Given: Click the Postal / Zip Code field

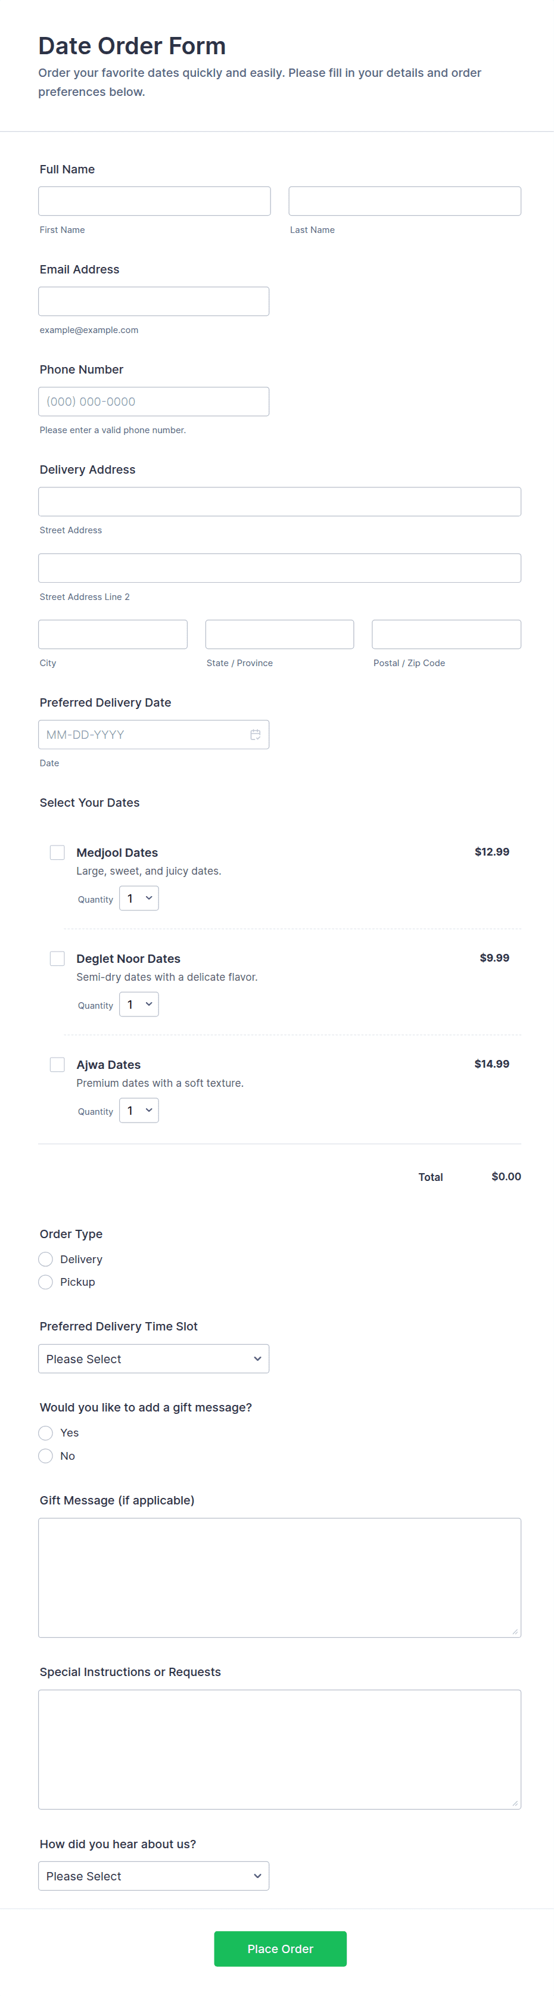Looking at the screenshot, I should click(x=446, y=635).
